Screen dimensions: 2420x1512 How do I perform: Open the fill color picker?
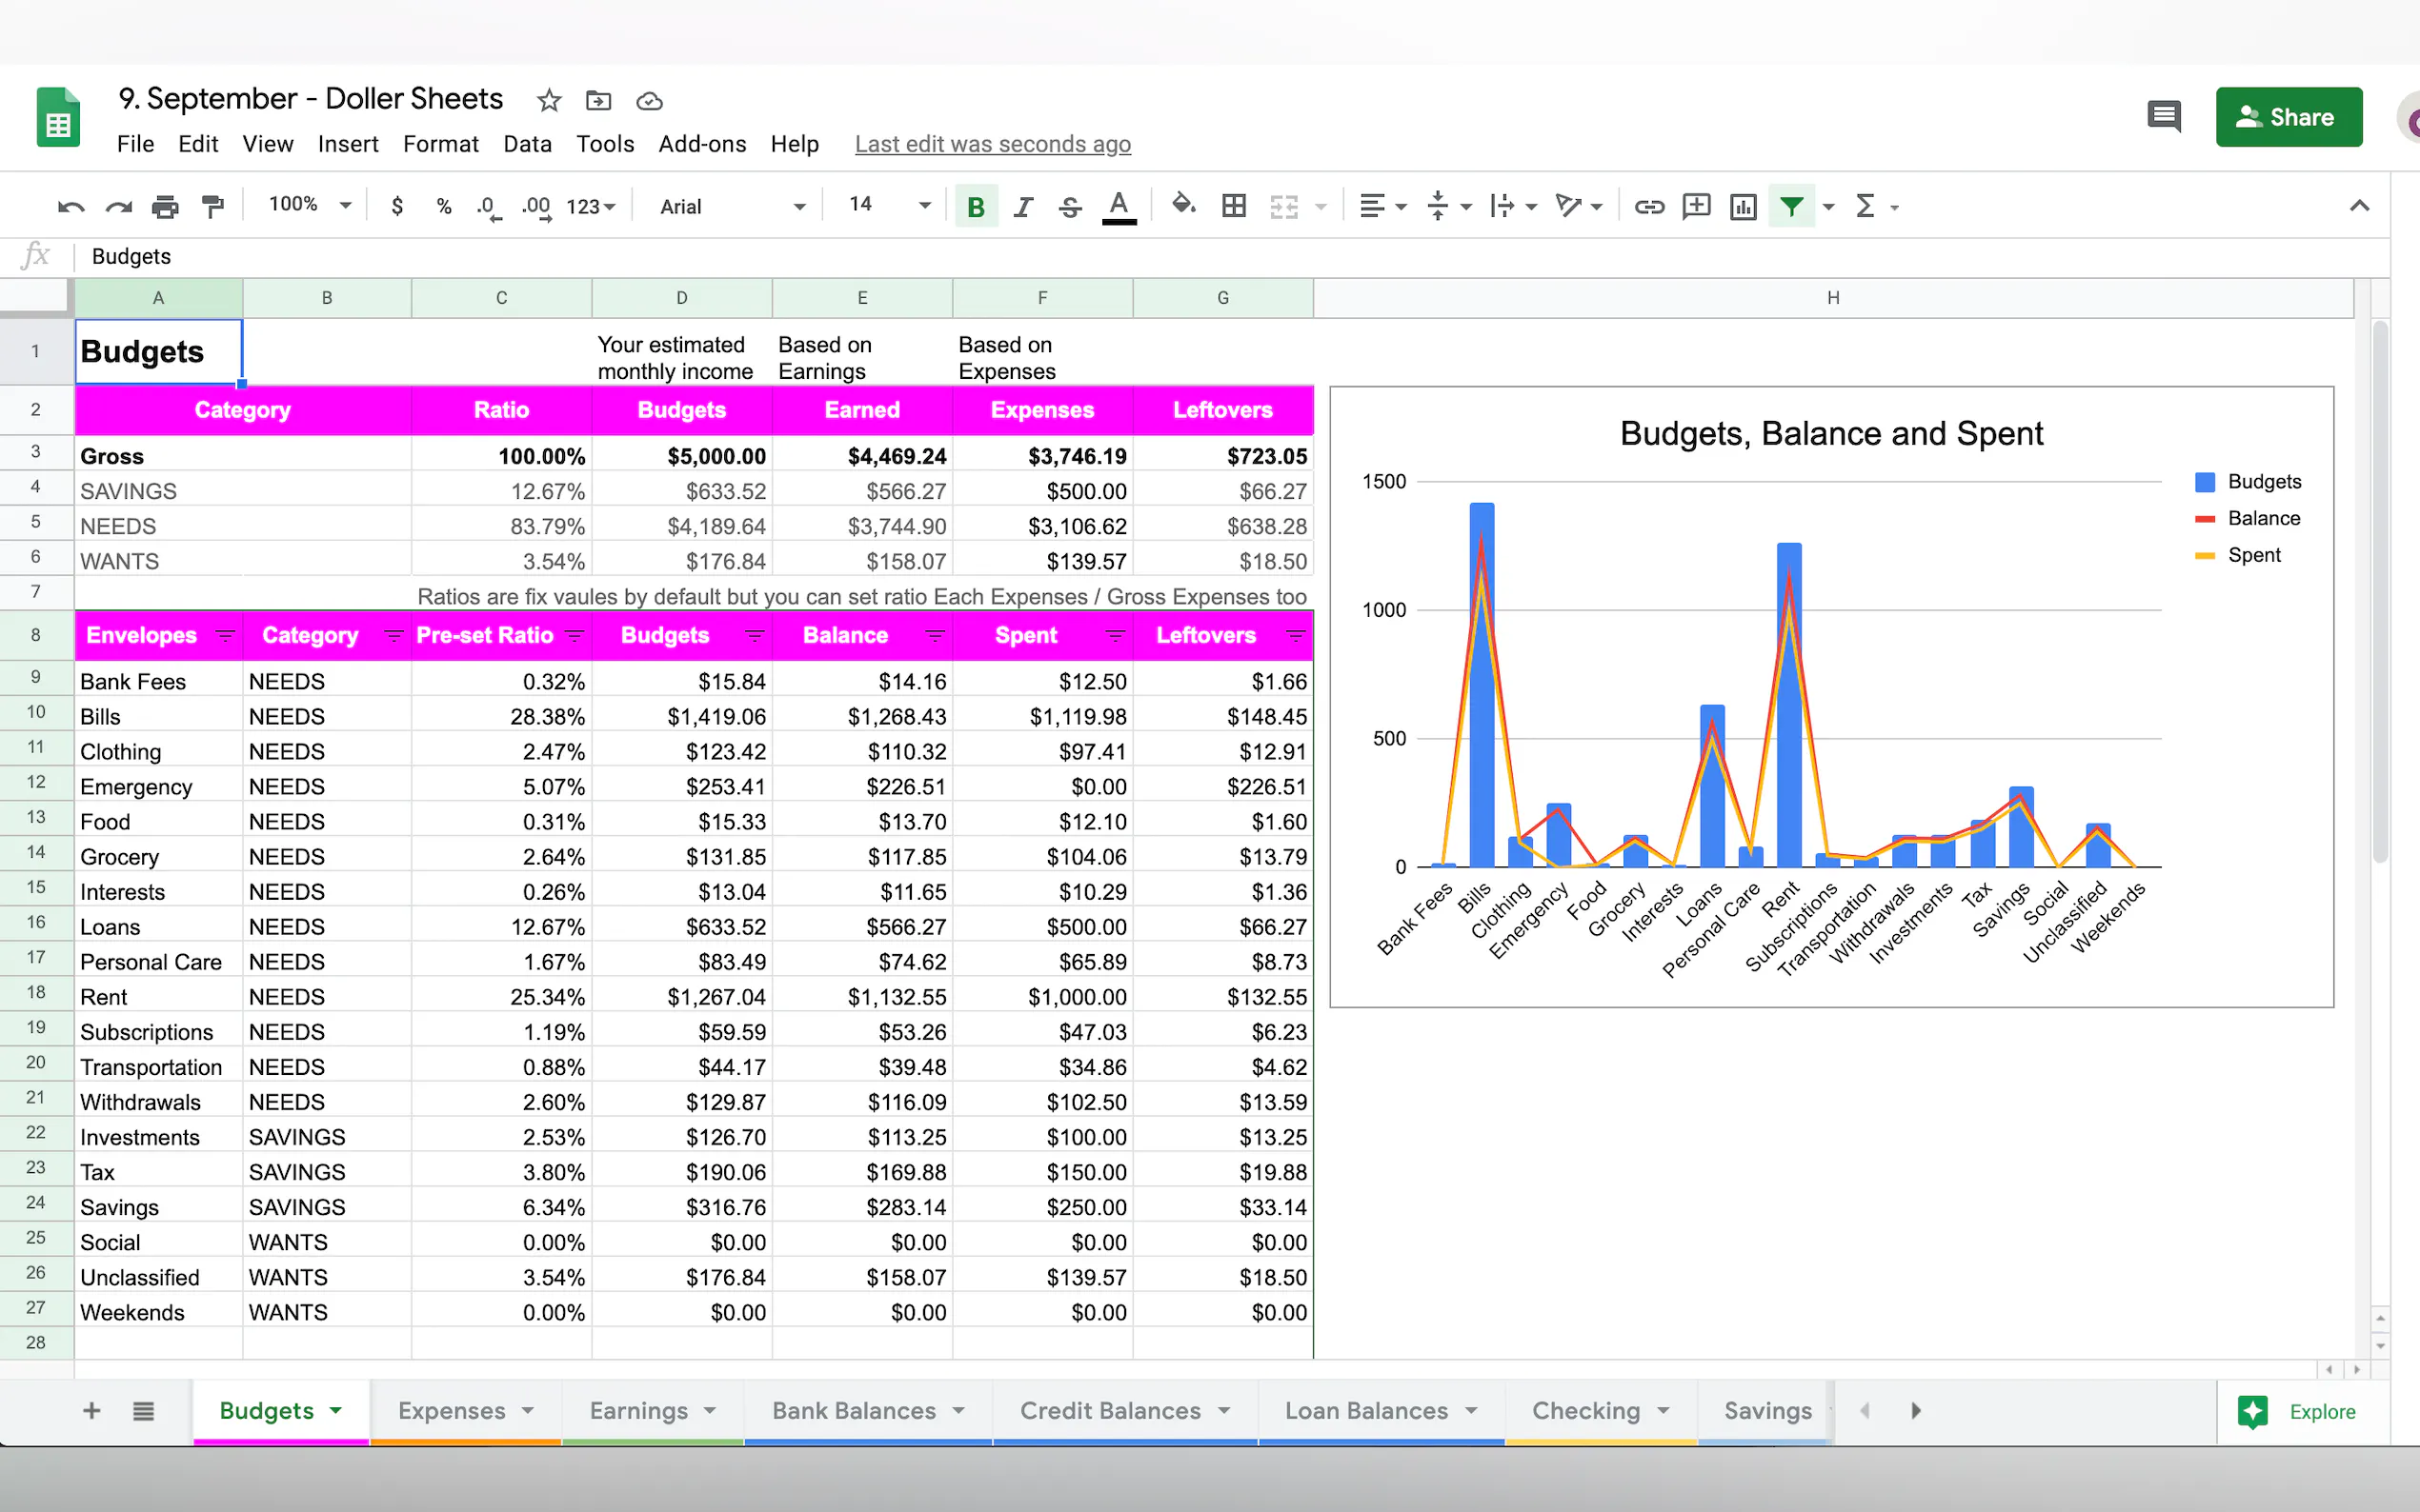pyautogui.click(x=1183, y=205)
